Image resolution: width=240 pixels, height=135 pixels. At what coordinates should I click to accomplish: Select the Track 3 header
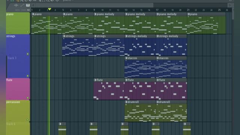[x=18, y=67]
